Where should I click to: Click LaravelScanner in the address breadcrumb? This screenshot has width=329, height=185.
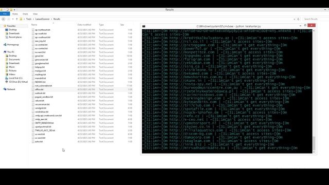pos(42,19)
